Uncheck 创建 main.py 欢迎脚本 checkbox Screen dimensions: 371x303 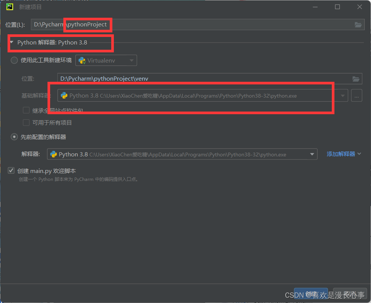(x=11, y=171)
